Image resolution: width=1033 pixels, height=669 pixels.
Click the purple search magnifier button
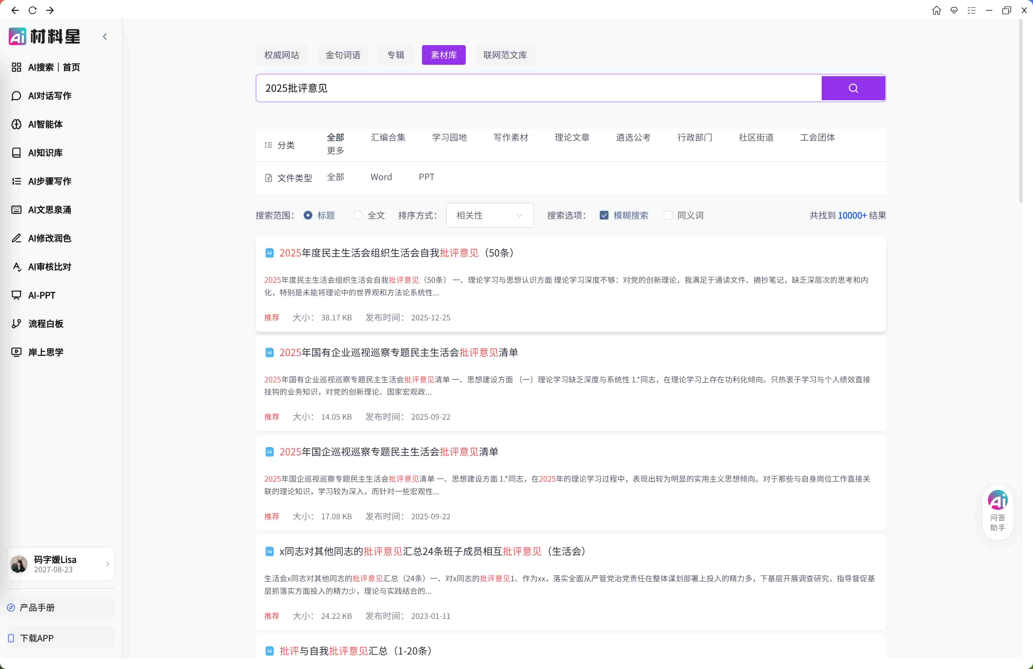(x=853, y=88)
